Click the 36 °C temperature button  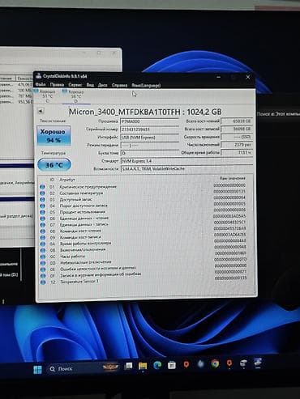(54, 165)
